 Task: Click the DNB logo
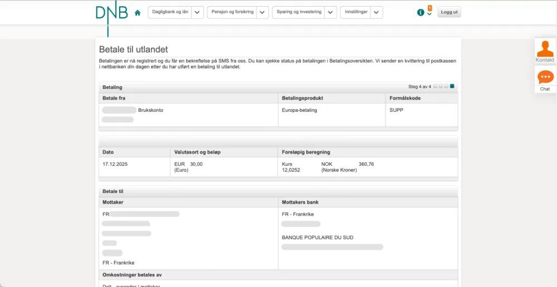111,13
